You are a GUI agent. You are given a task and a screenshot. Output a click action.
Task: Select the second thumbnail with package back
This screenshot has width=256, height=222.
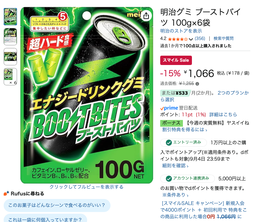[x=10, y=37]
